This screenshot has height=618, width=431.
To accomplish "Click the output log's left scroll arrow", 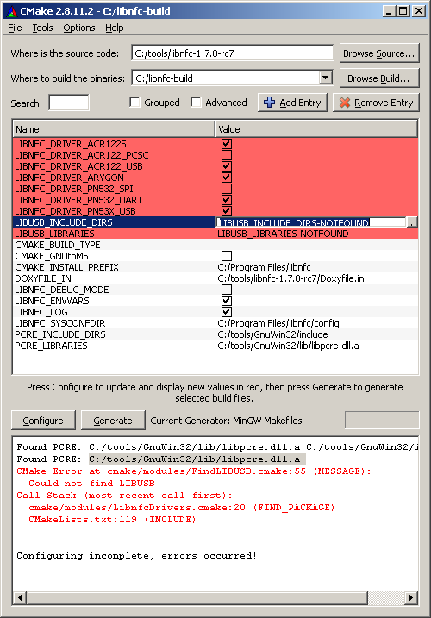I will point(20,597).
